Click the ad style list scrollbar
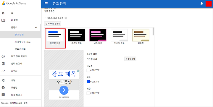Screen dimensions: 213x107 153,31
